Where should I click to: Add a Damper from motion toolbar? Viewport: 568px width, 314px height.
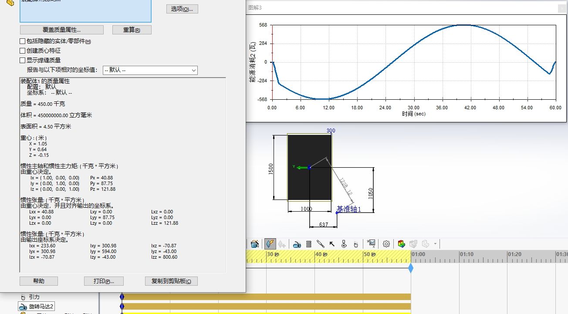320,244
